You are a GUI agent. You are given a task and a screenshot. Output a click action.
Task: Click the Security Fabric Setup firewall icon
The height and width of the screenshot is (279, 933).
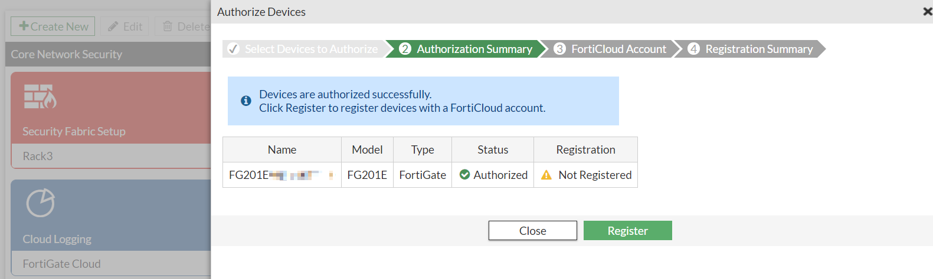(x=40, y=97)
